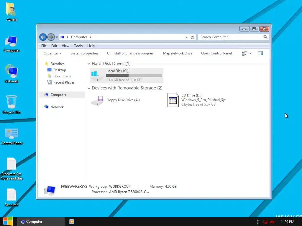Expand the arrow after Computer in address bar
Image resolution: width=302 pixels, height=226 pixels.
(x=91, y=37)
